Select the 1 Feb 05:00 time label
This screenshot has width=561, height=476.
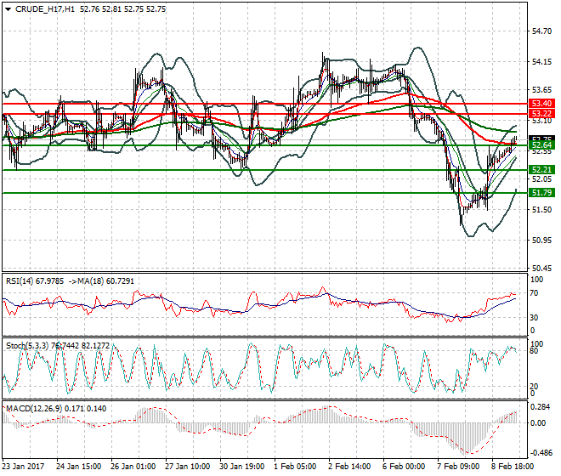(x=295, y=467)
